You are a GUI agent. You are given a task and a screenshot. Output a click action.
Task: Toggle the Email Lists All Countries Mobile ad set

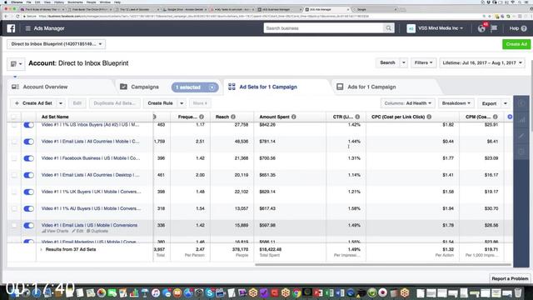(x=28, y=142)
